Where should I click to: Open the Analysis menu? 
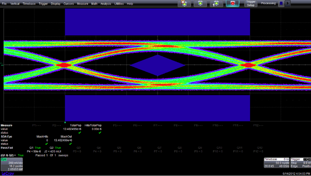(106, 4)
